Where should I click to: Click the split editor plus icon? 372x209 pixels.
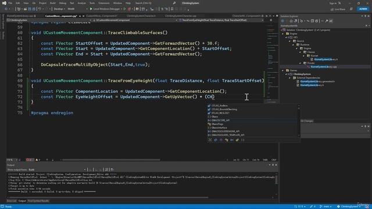(271, 20)
